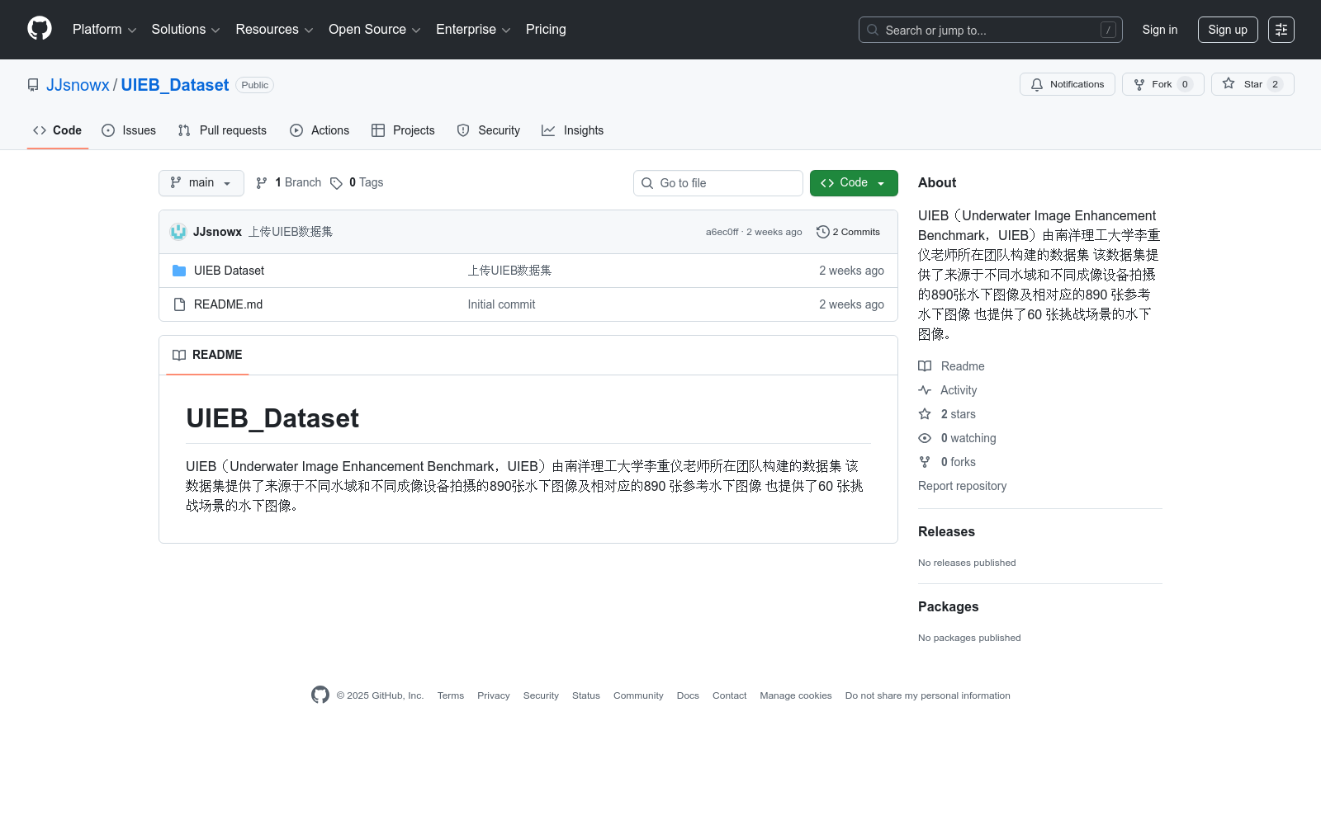Open the footer Community link
Image resolution: width=1321 pixels, height=825 pixels.
pos(638,695)
